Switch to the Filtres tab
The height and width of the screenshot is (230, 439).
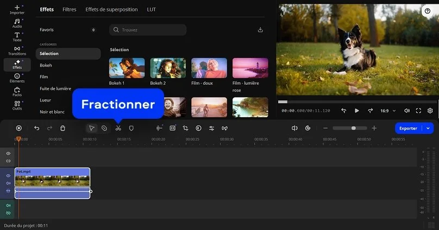point(69,10)
